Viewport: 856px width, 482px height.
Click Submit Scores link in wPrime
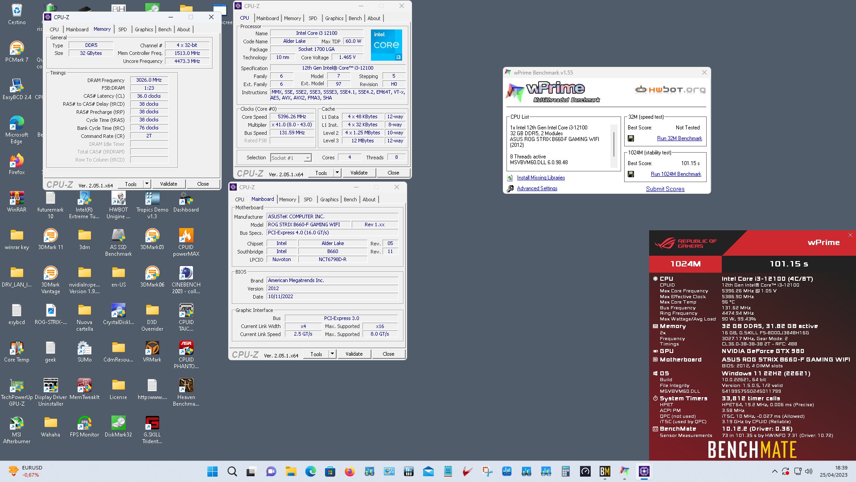[x=665, y=189]
